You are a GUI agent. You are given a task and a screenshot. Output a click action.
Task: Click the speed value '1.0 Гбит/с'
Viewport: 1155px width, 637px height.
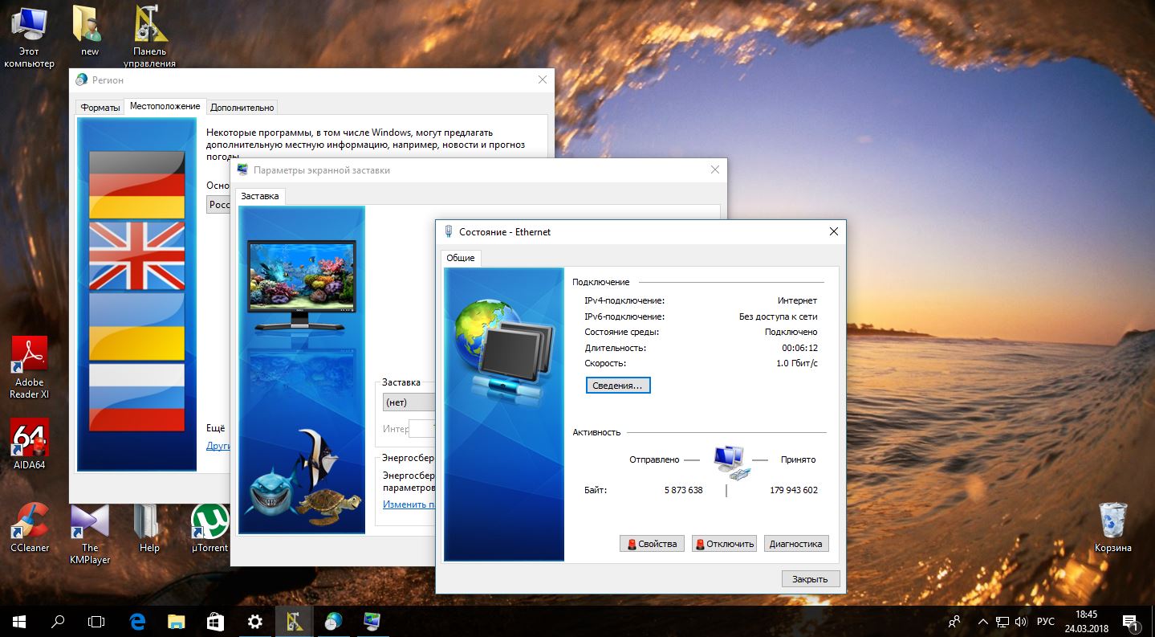pos(797,363)
